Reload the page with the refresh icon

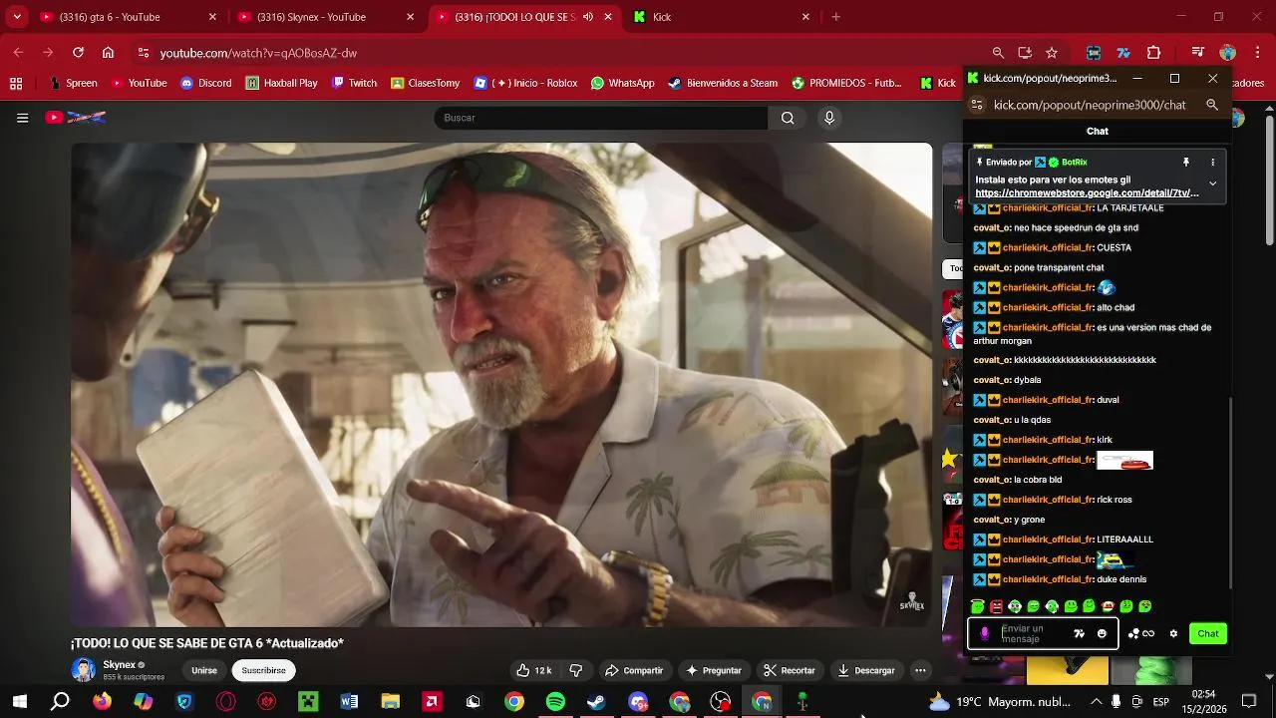pyautogui.click(x=78, y=53)
